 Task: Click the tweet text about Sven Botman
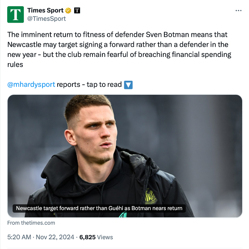pos(119,45)
